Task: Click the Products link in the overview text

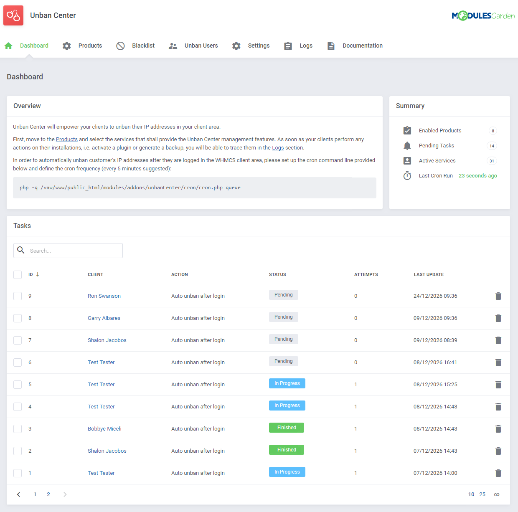Action: (x=66, y=139)
